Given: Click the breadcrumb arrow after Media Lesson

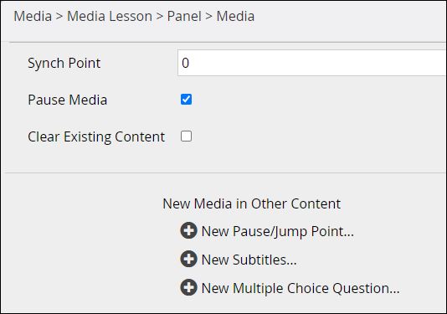Looking at the screenshot, I should coord(160,16).
